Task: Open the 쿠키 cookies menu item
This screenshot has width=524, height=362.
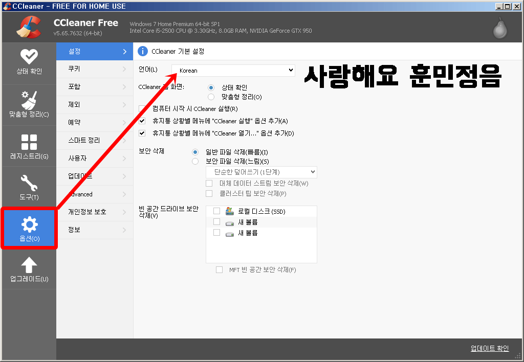Action: click(95, 69)
